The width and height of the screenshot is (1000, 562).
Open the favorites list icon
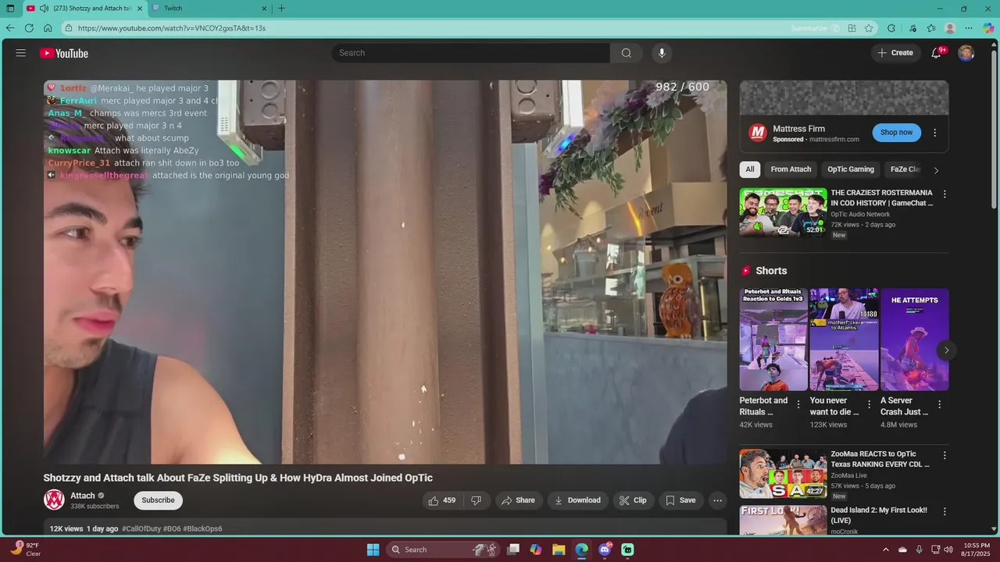coord(931,28)
